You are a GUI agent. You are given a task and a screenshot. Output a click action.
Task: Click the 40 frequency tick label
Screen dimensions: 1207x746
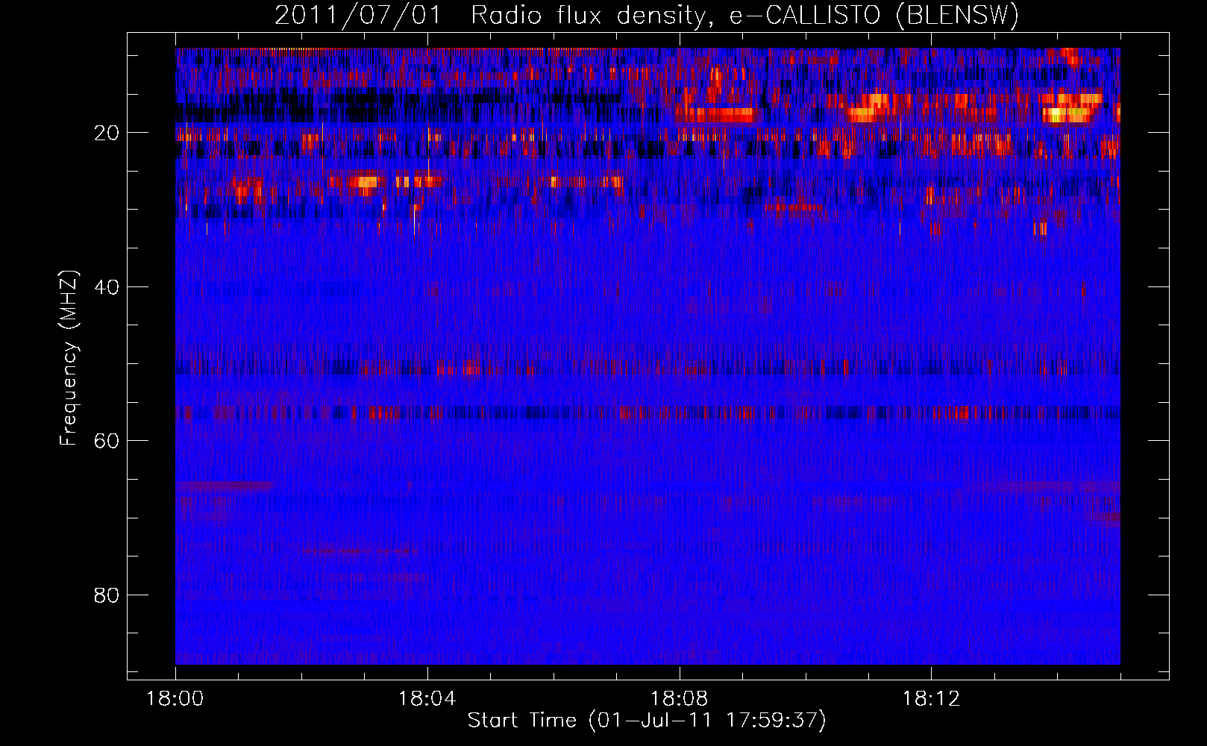pos(107,287)
